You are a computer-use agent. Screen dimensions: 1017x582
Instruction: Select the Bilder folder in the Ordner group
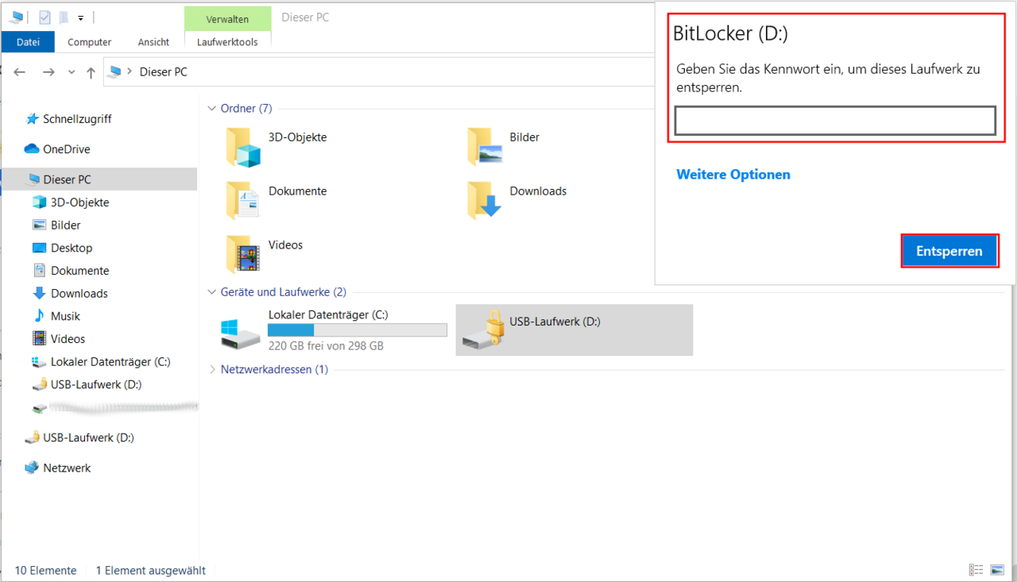504,147
